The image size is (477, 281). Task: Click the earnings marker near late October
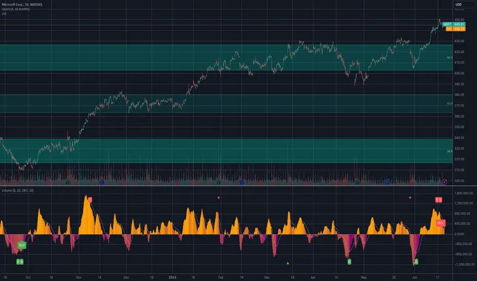coord(68,182)
